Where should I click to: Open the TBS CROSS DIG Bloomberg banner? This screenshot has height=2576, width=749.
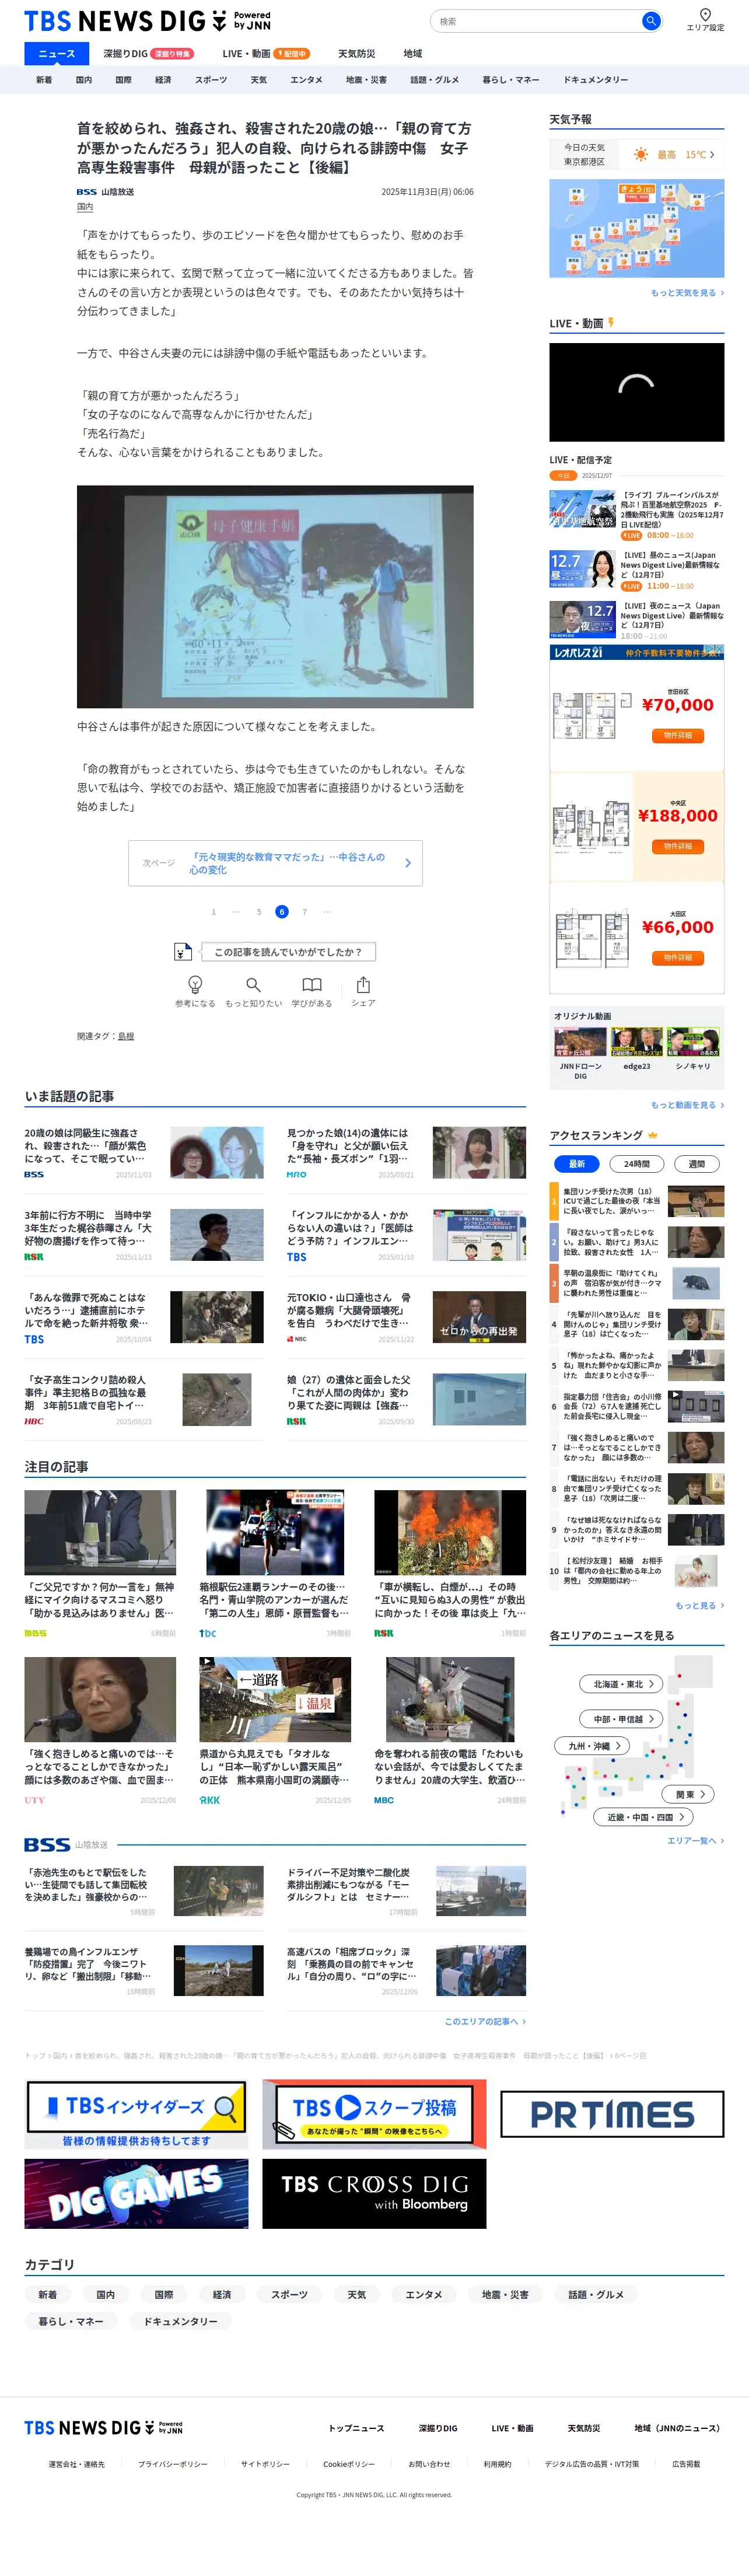click(x=374, y=2193)
